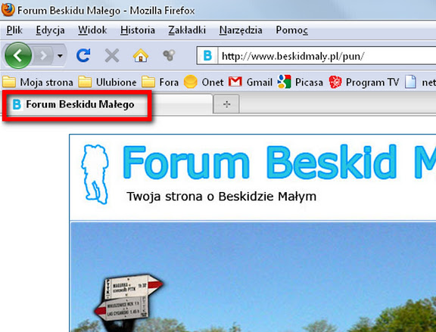Open the Pomoc menu
Viewport: 436px width, 332px height.
291,30
